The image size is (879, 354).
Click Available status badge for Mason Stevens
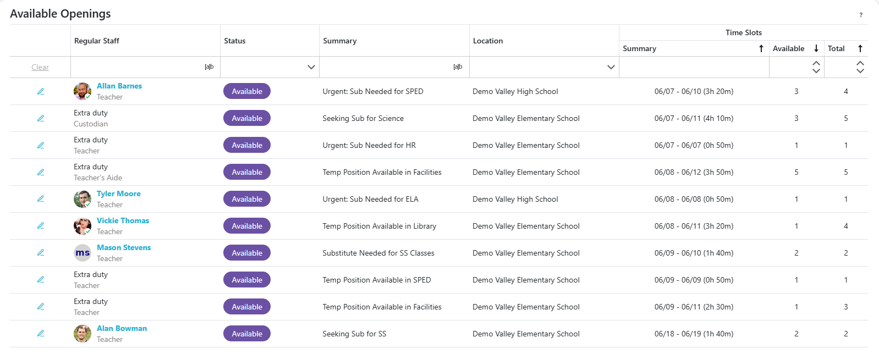pos(247,253)
